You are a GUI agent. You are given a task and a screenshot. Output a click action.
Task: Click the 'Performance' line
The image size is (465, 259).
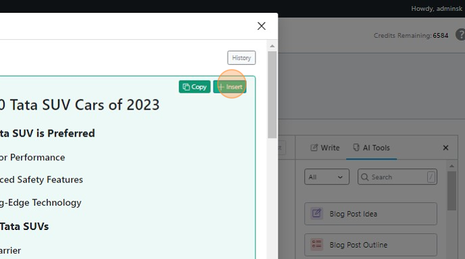[37, 158]
